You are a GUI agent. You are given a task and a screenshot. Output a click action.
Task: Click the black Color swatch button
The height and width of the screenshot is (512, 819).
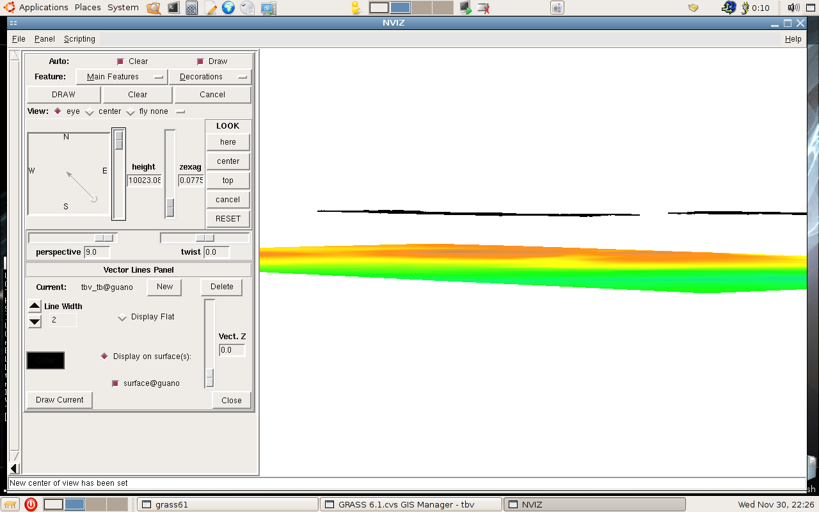pos(45,360)
